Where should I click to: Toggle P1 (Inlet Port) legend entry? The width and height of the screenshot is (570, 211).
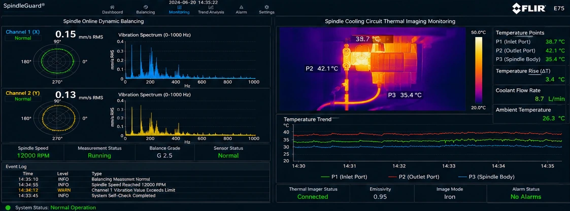tap(344, 177)
